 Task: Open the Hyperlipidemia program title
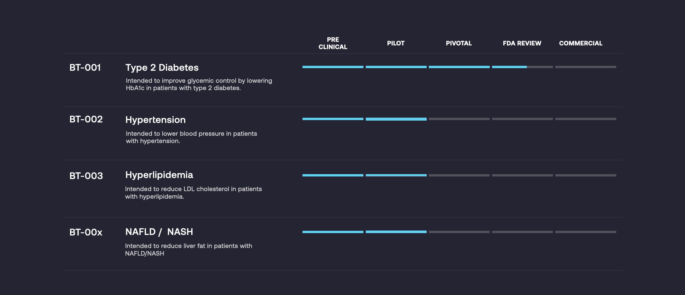[159, 175]
